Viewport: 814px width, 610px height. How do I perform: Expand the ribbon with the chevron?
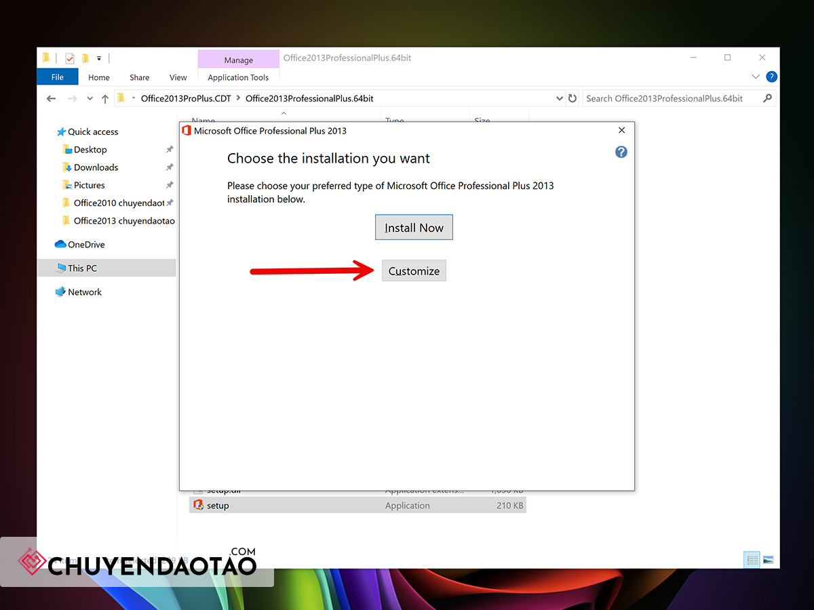[756, 77]
